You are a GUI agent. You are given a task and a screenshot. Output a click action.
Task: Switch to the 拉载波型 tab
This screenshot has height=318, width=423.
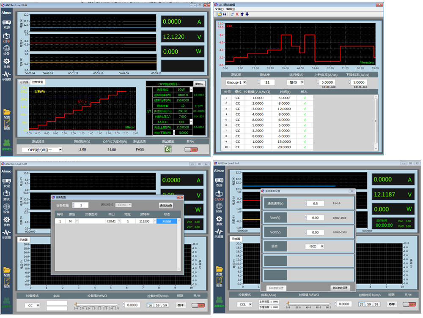coord(38,82)
